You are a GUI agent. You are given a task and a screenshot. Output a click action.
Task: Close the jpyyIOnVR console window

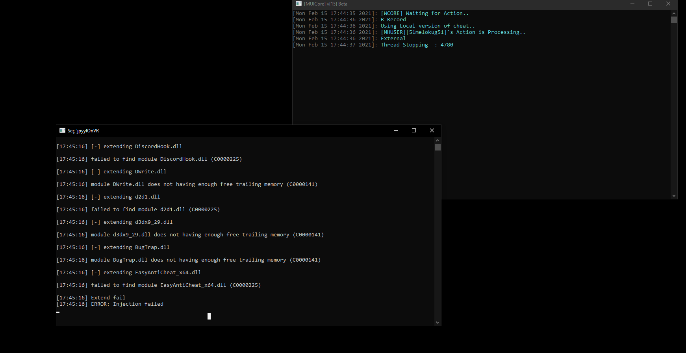click(x=432, y=130)
